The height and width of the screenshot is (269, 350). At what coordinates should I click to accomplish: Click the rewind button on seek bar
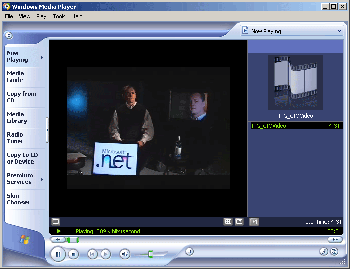pyautogui.click(x=58, y=240)
